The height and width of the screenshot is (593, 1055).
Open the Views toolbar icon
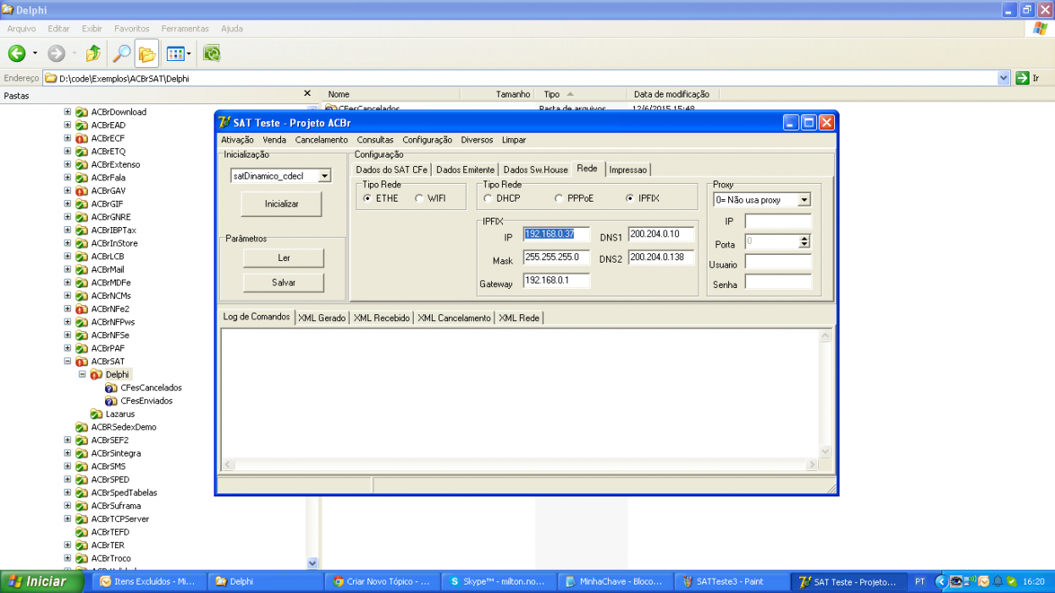pos(179,53)
